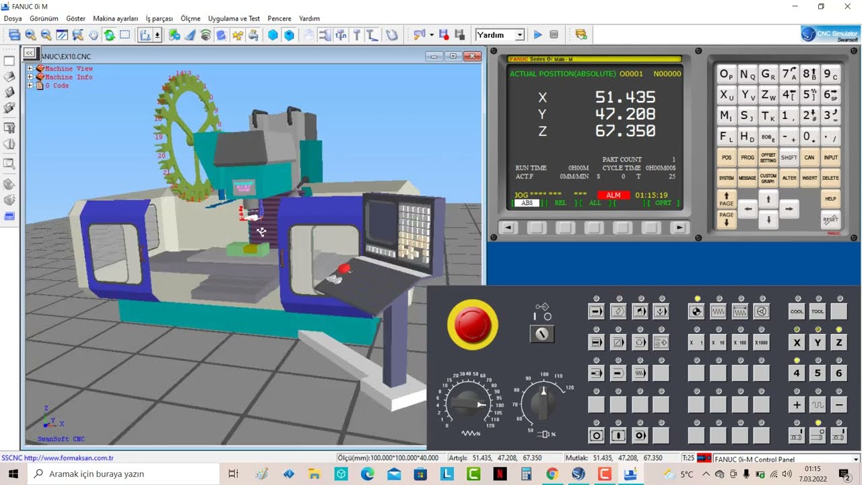The width and height of the screenshot is (862, 485).
Task: Click the minus jog direction button
Action: coord(838,405)
